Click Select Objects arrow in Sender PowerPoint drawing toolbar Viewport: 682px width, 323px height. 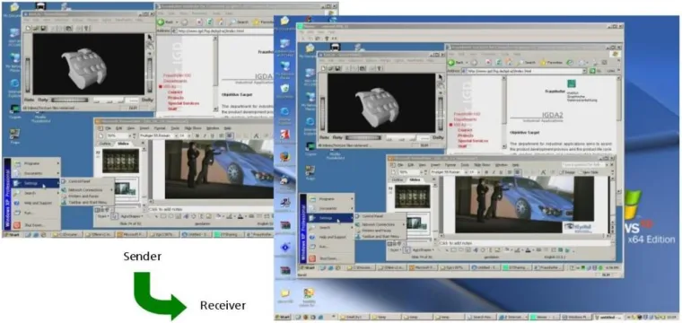pyautogui.click(x=115, y=216)
